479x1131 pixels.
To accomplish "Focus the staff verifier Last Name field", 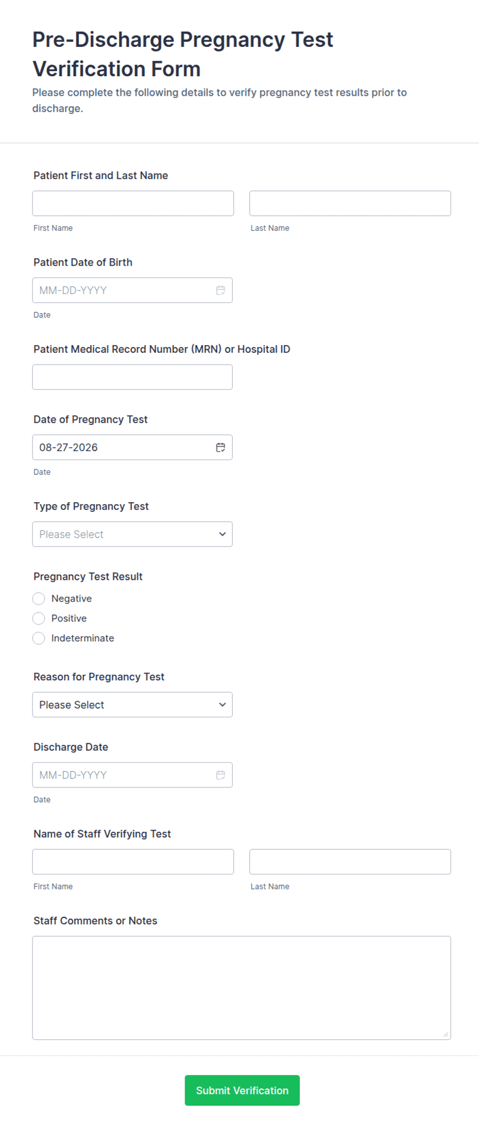I will pos(350,862).
